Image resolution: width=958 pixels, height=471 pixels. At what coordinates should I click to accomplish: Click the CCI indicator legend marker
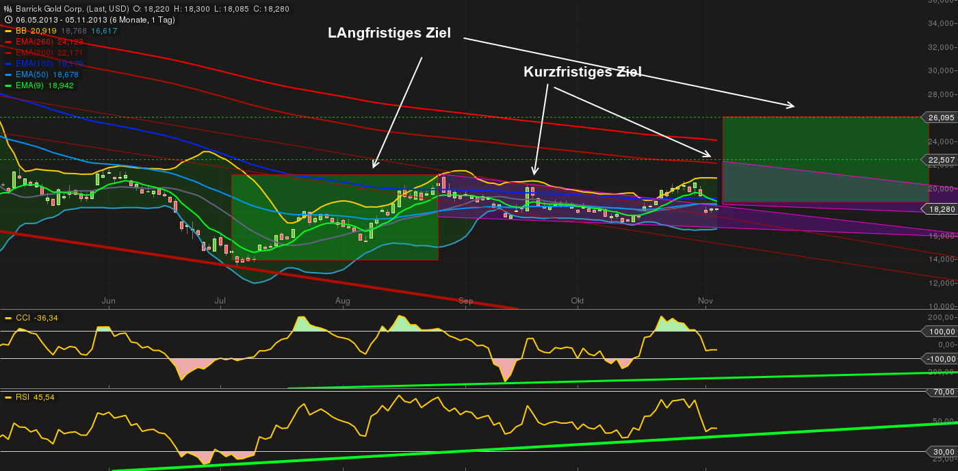(7, 318)
